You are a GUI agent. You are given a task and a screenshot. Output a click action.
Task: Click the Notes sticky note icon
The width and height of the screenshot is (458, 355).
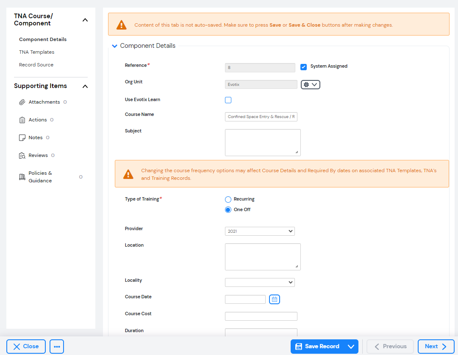click(22, 138)
